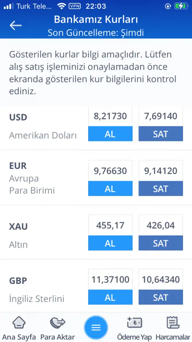The width and height of the screenshot is (192, 342).
Task: Buy USD with the AL button
Action: [110, 134]
